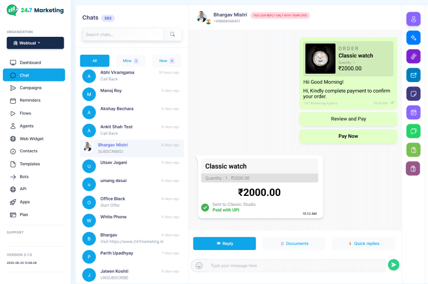Focus the Search chats input field
The height and width of the screenshot is (284, 428).
[x=123, y=35]
